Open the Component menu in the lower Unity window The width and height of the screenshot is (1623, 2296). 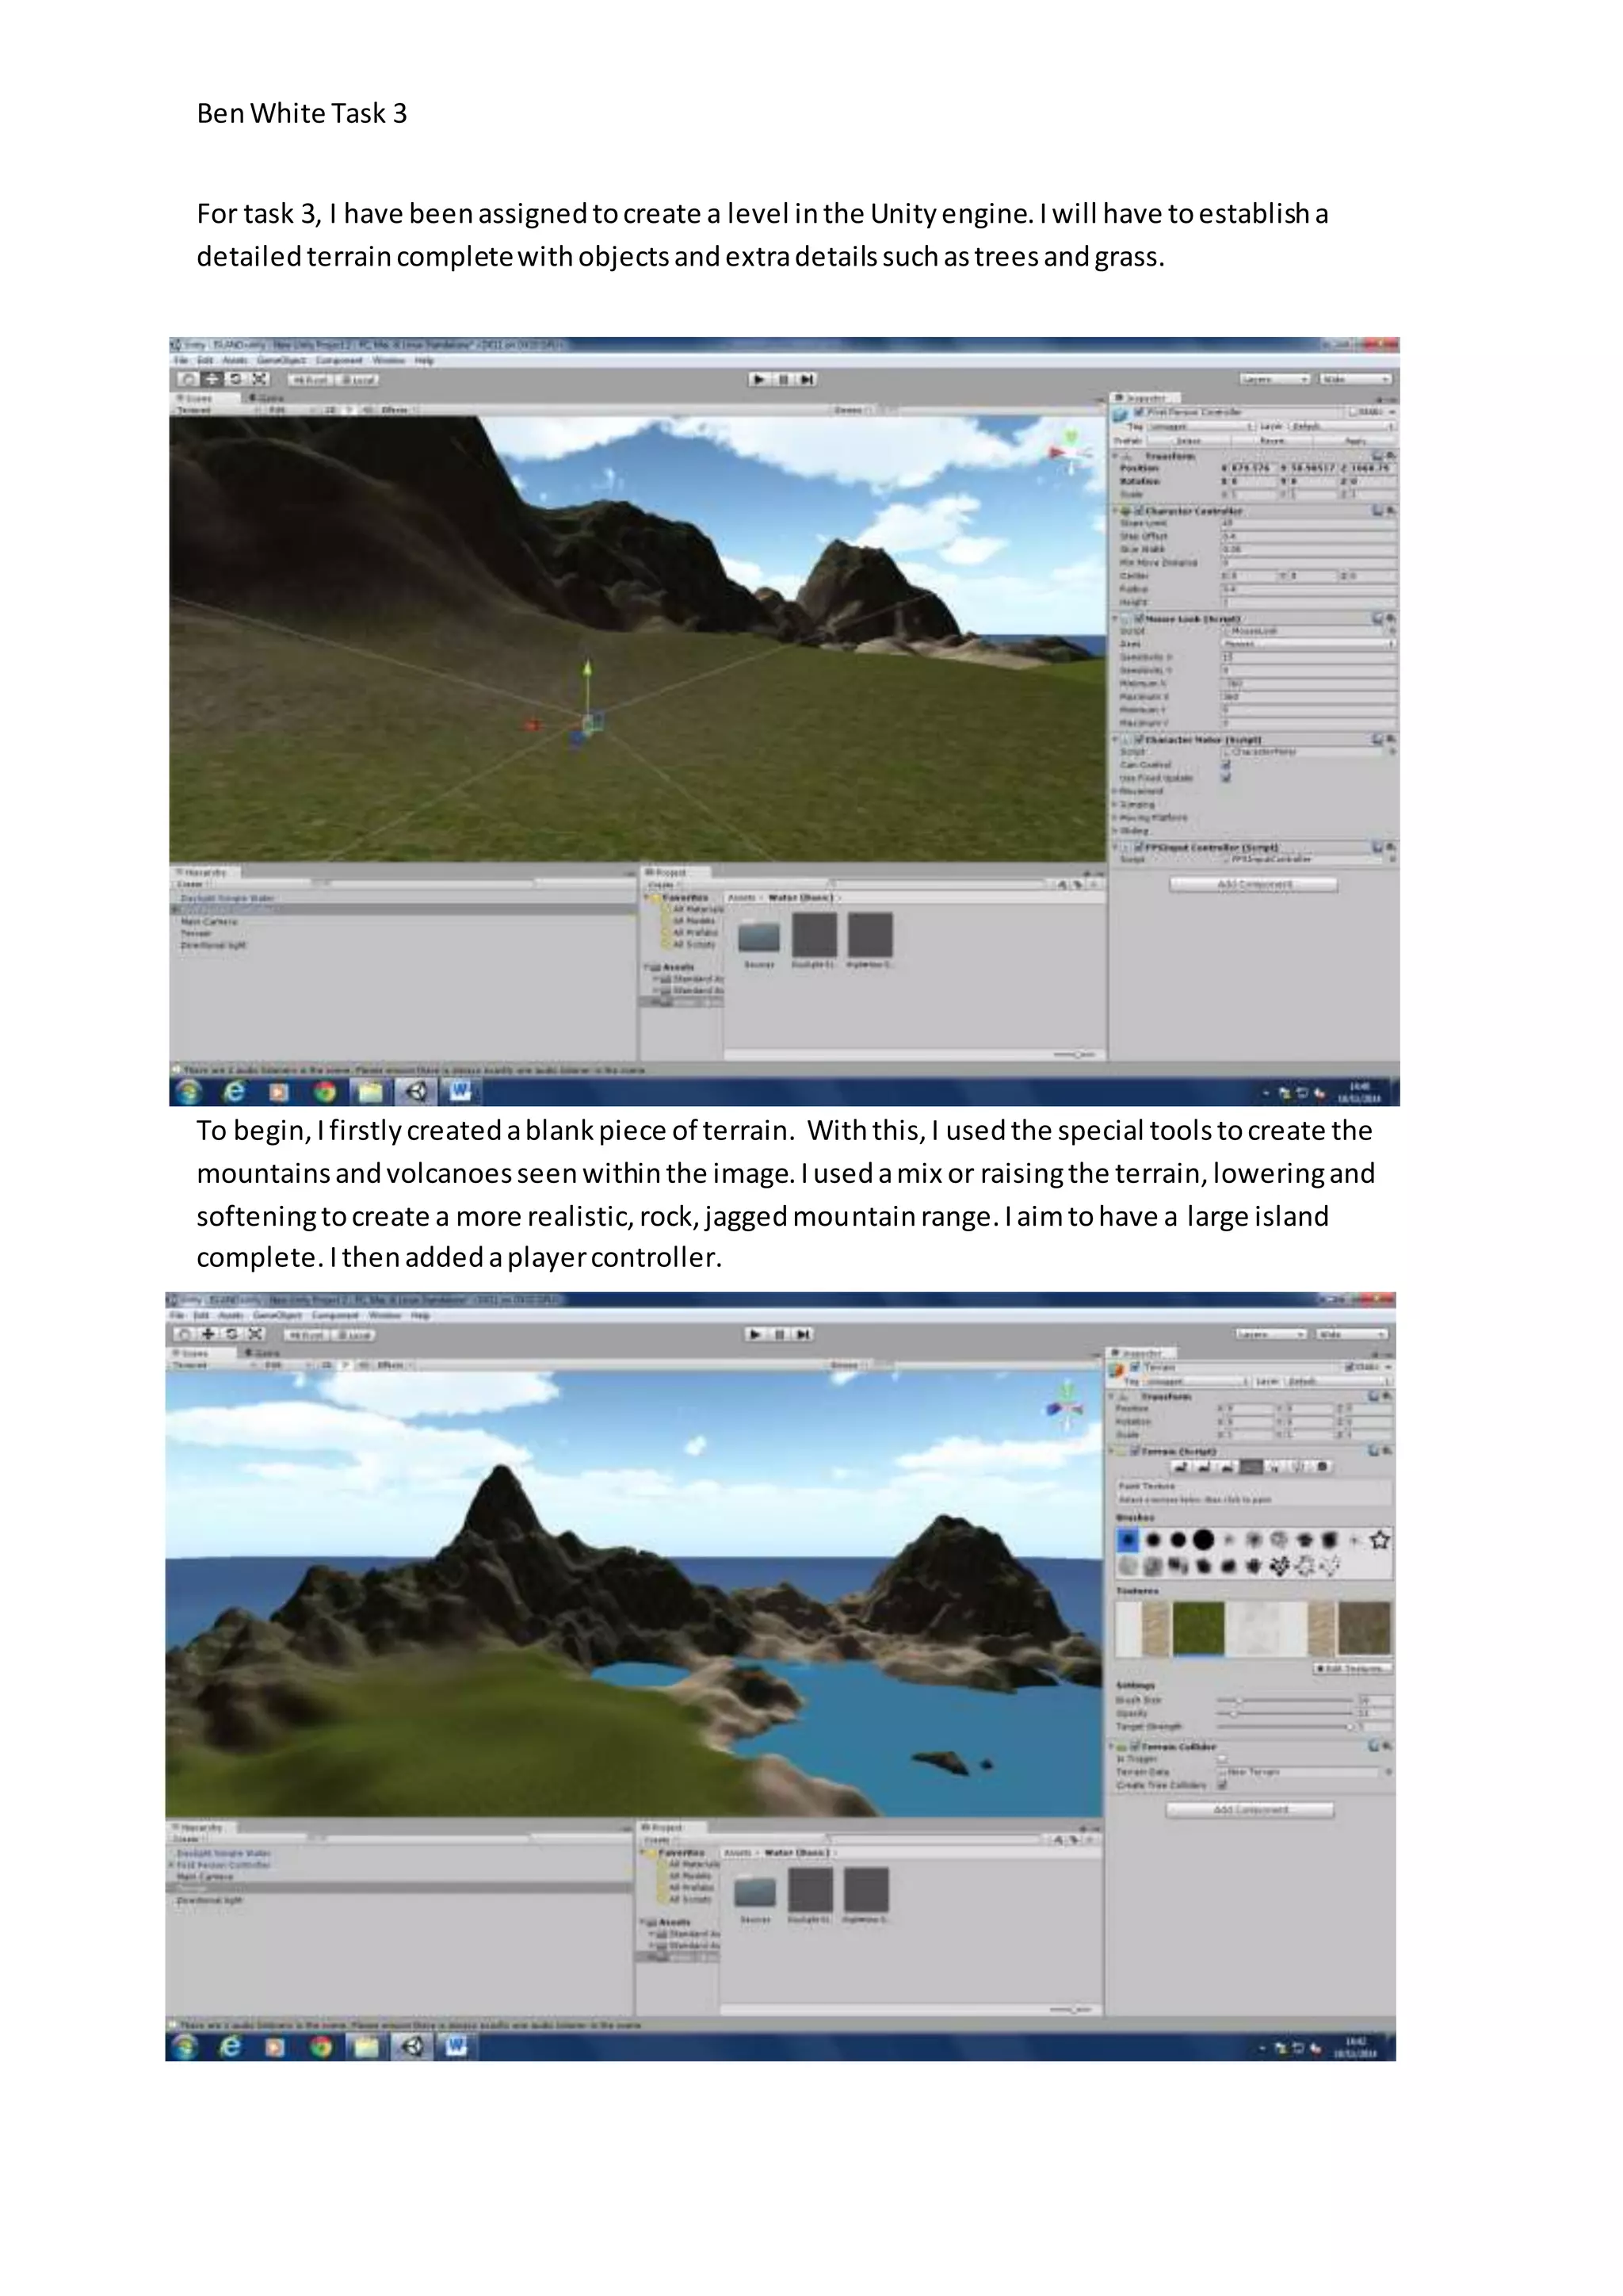334,1315
